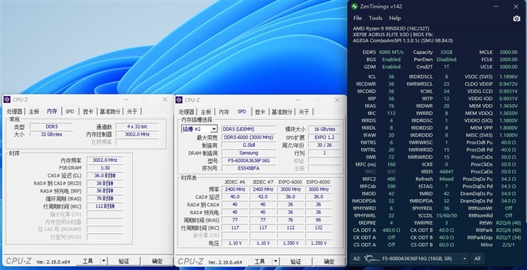Click the CPU-Z icon in the right window title bar
The width and height of the screenshot is (527, 270).
[x=179, y=100]
